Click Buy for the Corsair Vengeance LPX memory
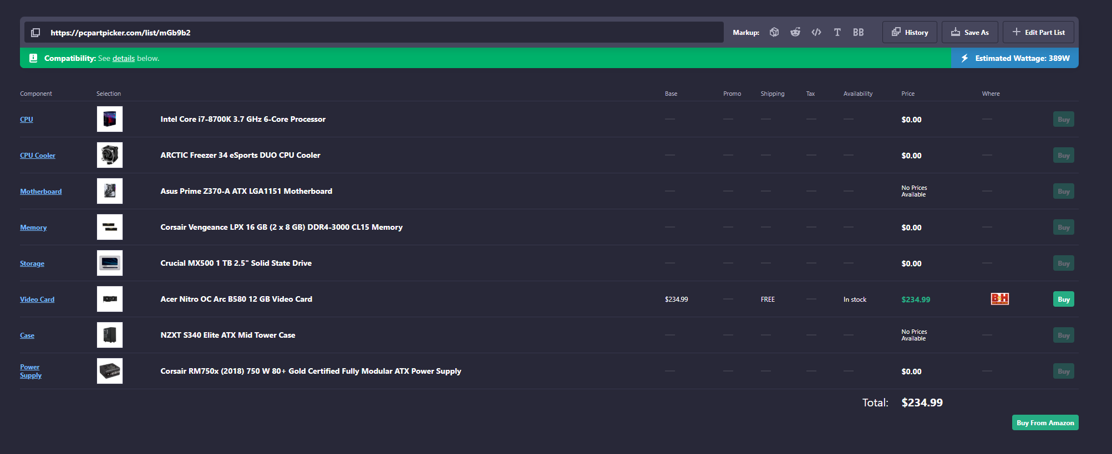 [x=1064, y=227]
